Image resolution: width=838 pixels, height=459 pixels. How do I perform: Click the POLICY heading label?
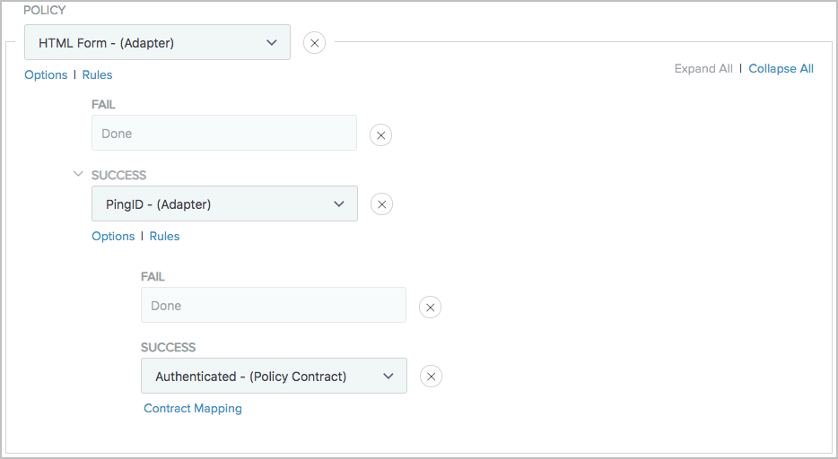click(44, 11)
